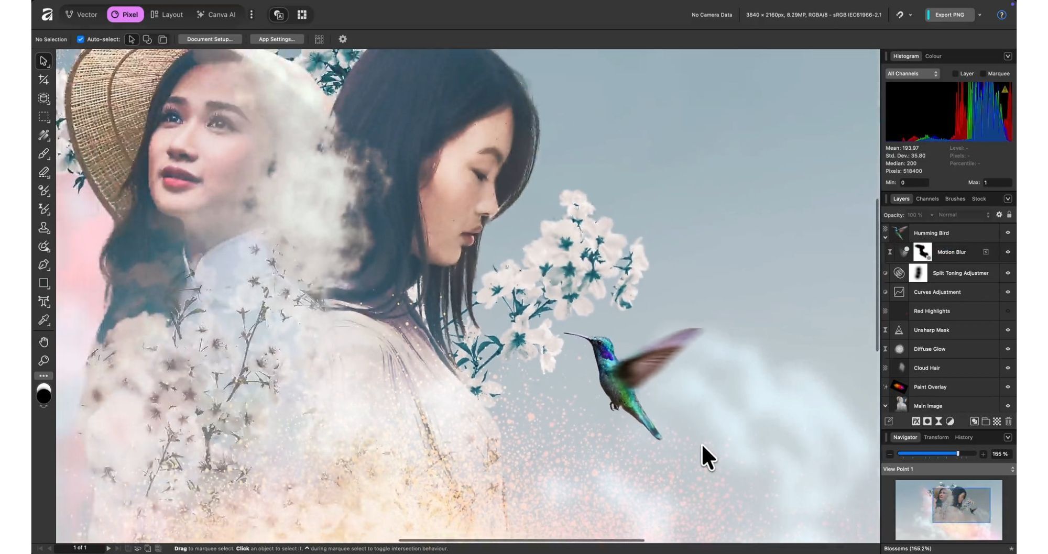Open the Normal blend mode dropdown
The height and width of the screenshot is (554, 1048).
point(963,215)
